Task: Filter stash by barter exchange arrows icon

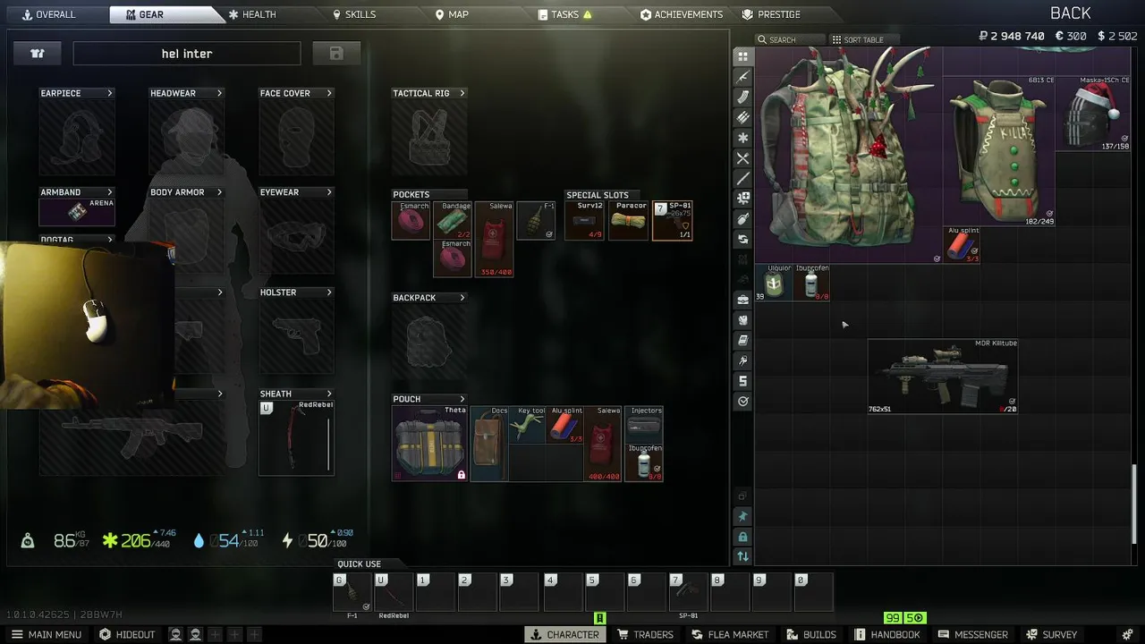Action: coord(742,240)
